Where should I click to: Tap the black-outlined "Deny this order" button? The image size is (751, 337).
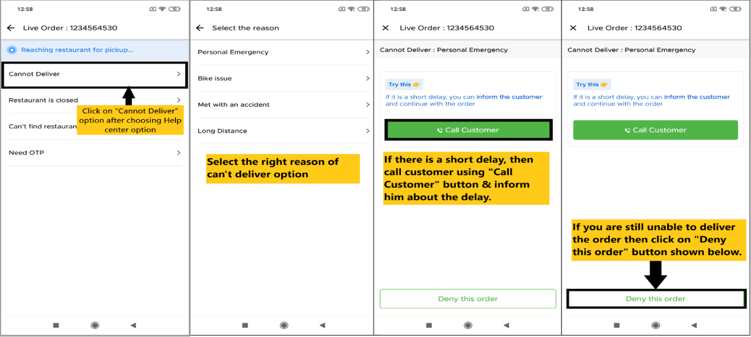click(655, 299)
